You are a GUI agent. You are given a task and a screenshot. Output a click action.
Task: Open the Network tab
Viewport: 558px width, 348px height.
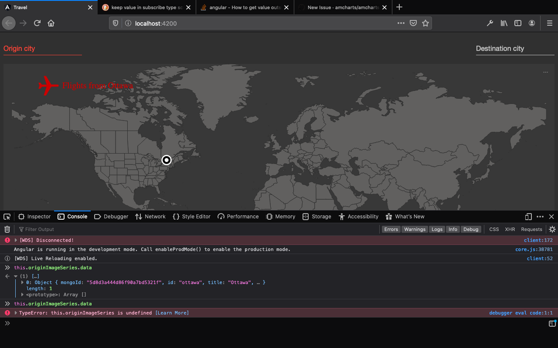coord(150,216)
